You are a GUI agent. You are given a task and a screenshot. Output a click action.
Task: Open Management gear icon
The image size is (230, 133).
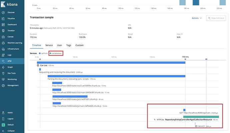coord(3,85)
